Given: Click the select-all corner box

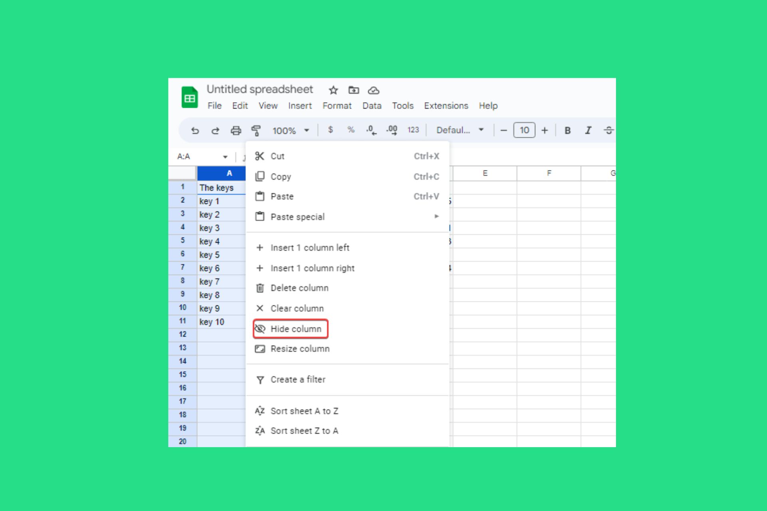Looking at the screenshot, I should pos(183,173).
